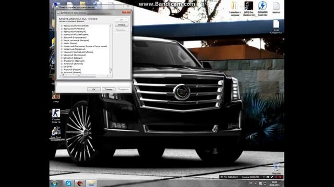Click the Просмотр... button

pos(122,30)
